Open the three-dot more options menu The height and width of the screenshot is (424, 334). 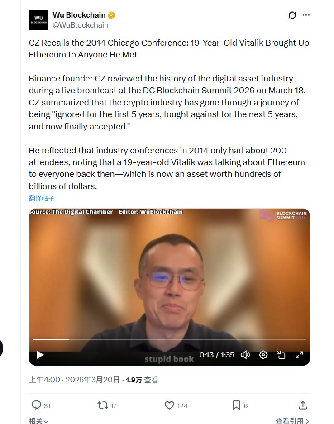[306, 15]
